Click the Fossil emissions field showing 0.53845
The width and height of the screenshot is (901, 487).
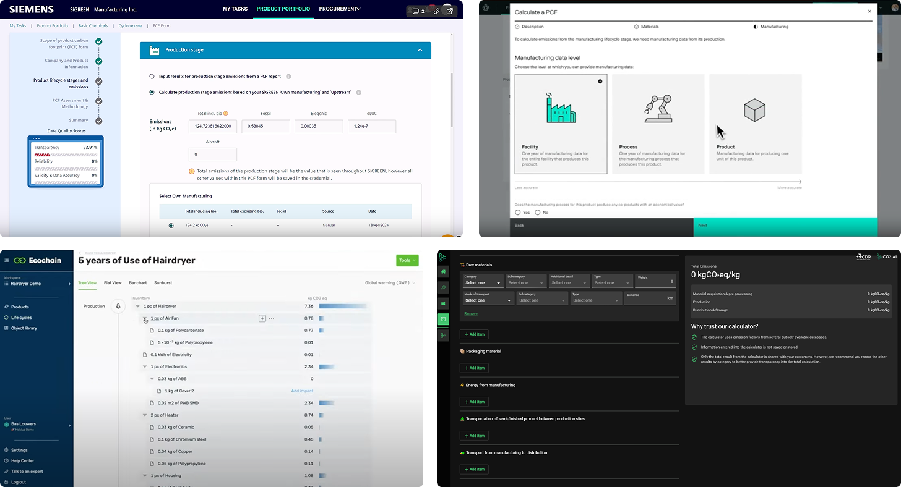[x=266, y=127]
